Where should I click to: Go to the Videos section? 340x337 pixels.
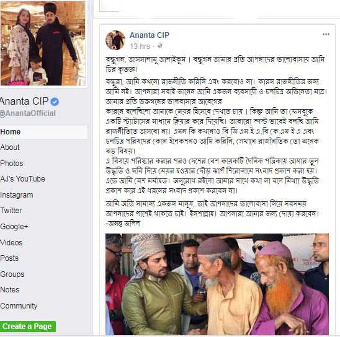pyautogui.click(x=11, y=243)
